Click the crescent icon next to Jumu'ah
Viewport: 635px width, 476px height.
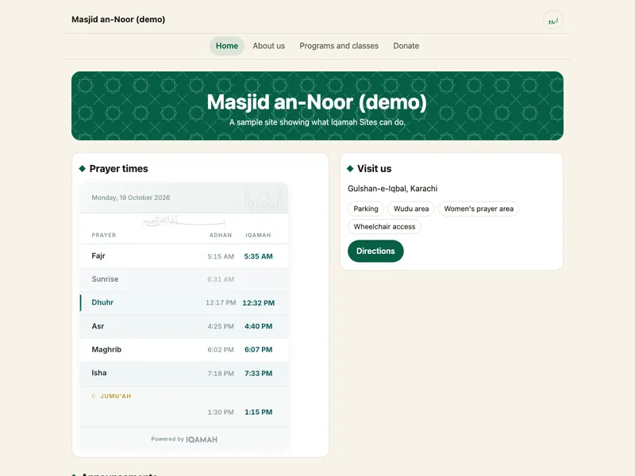click(94, 396)
